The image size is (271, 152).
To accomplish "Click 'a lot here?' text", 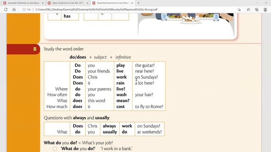I will pyautogui.click(x=144, y=83).
